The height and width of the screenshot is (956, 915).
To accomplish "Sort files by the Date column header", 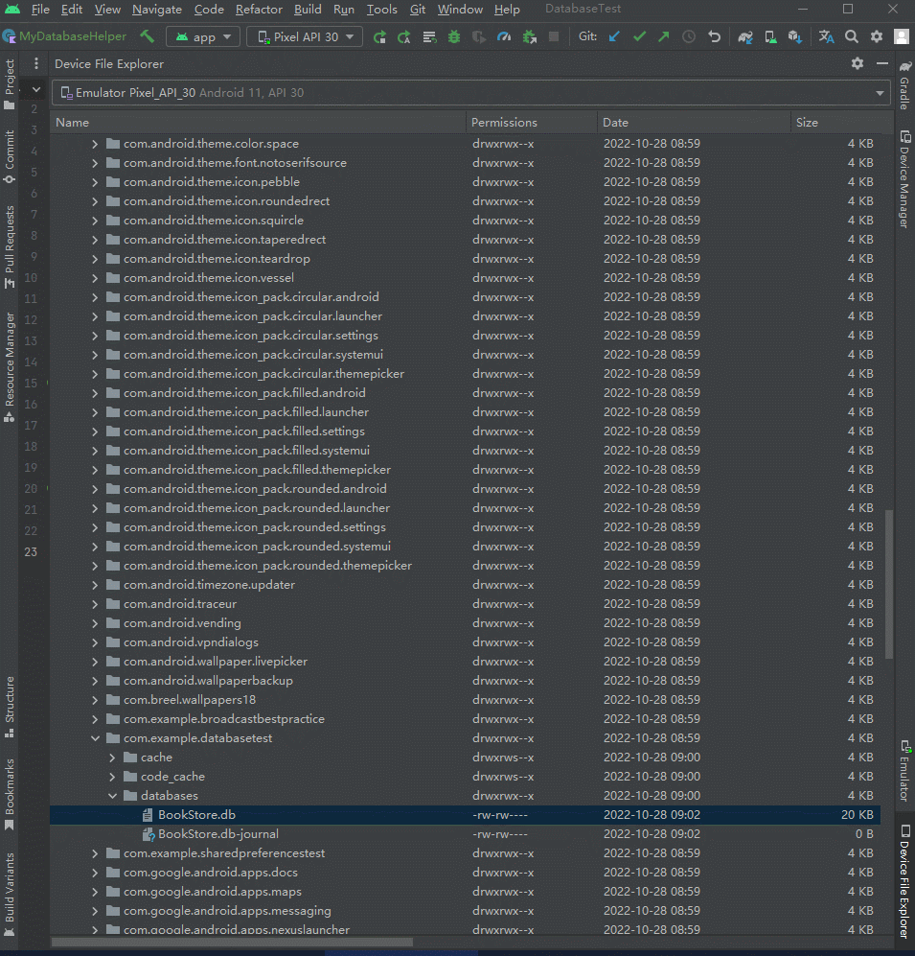I will click(615, 123).
